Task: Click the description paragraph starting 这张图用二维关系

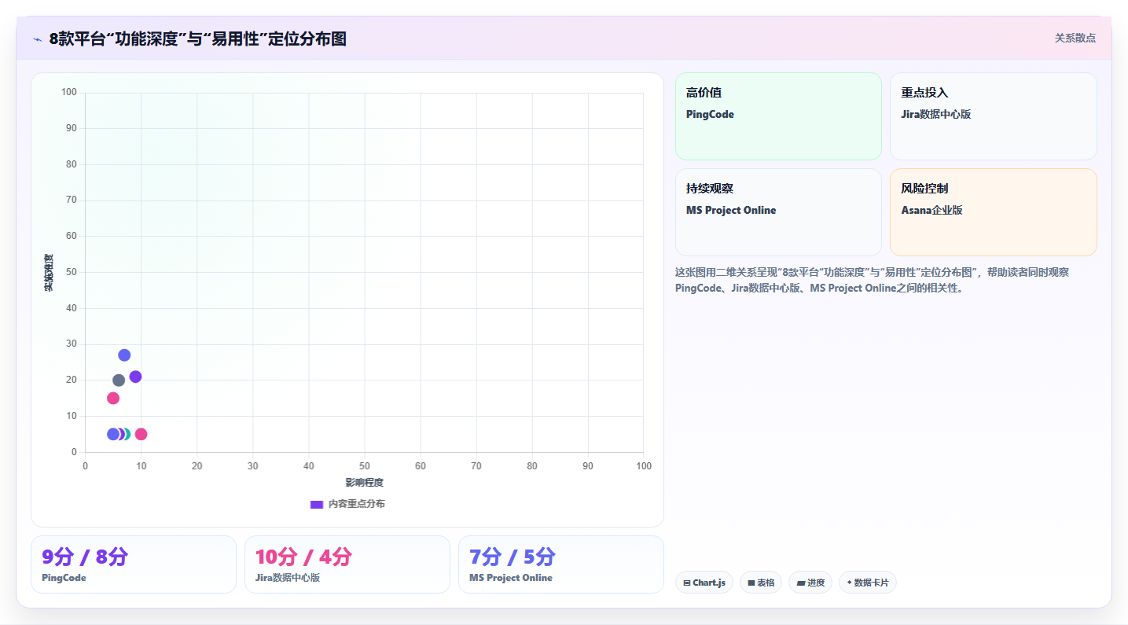Action: pyautogui.click(x=873, y=280)
